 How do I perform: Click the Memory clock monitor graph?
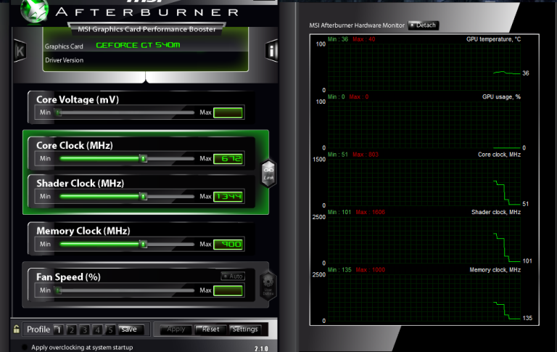pyautogui.click(x=424, y=298)
